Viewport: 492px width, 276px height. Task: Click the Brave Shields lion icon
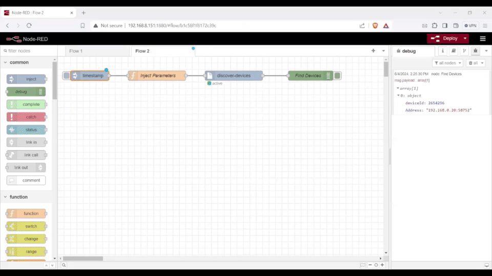click(375, 26)
